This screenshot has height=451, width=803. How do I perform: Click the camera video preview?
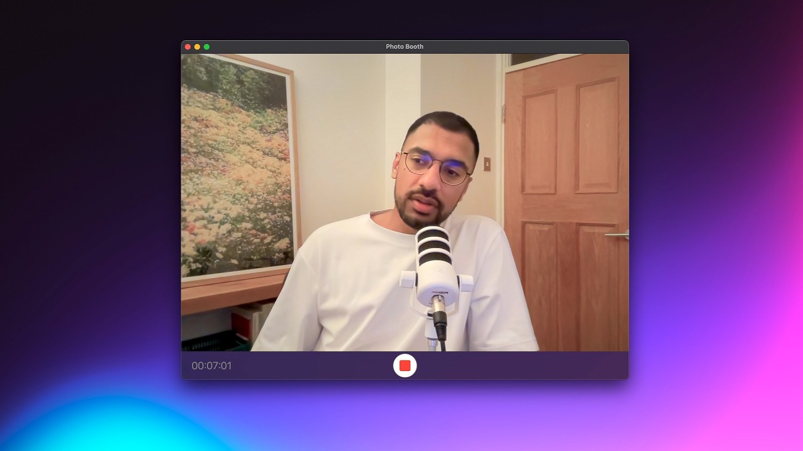[x=405, y=202]
